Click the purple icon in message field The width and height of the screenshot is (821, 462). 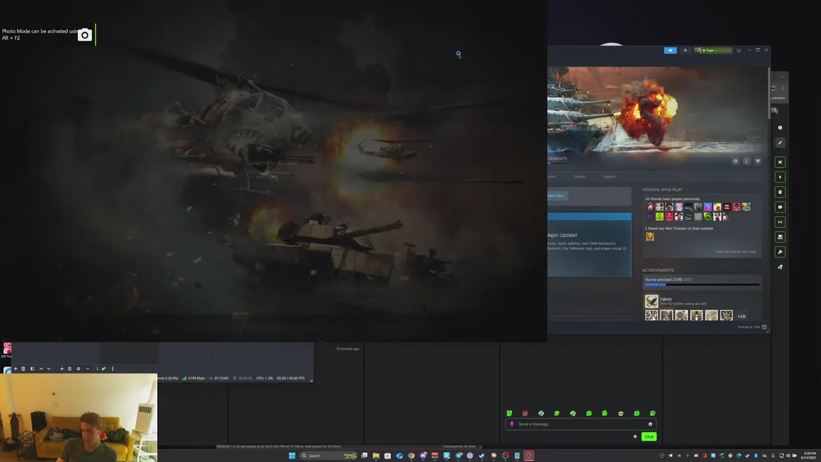[511, 424]
